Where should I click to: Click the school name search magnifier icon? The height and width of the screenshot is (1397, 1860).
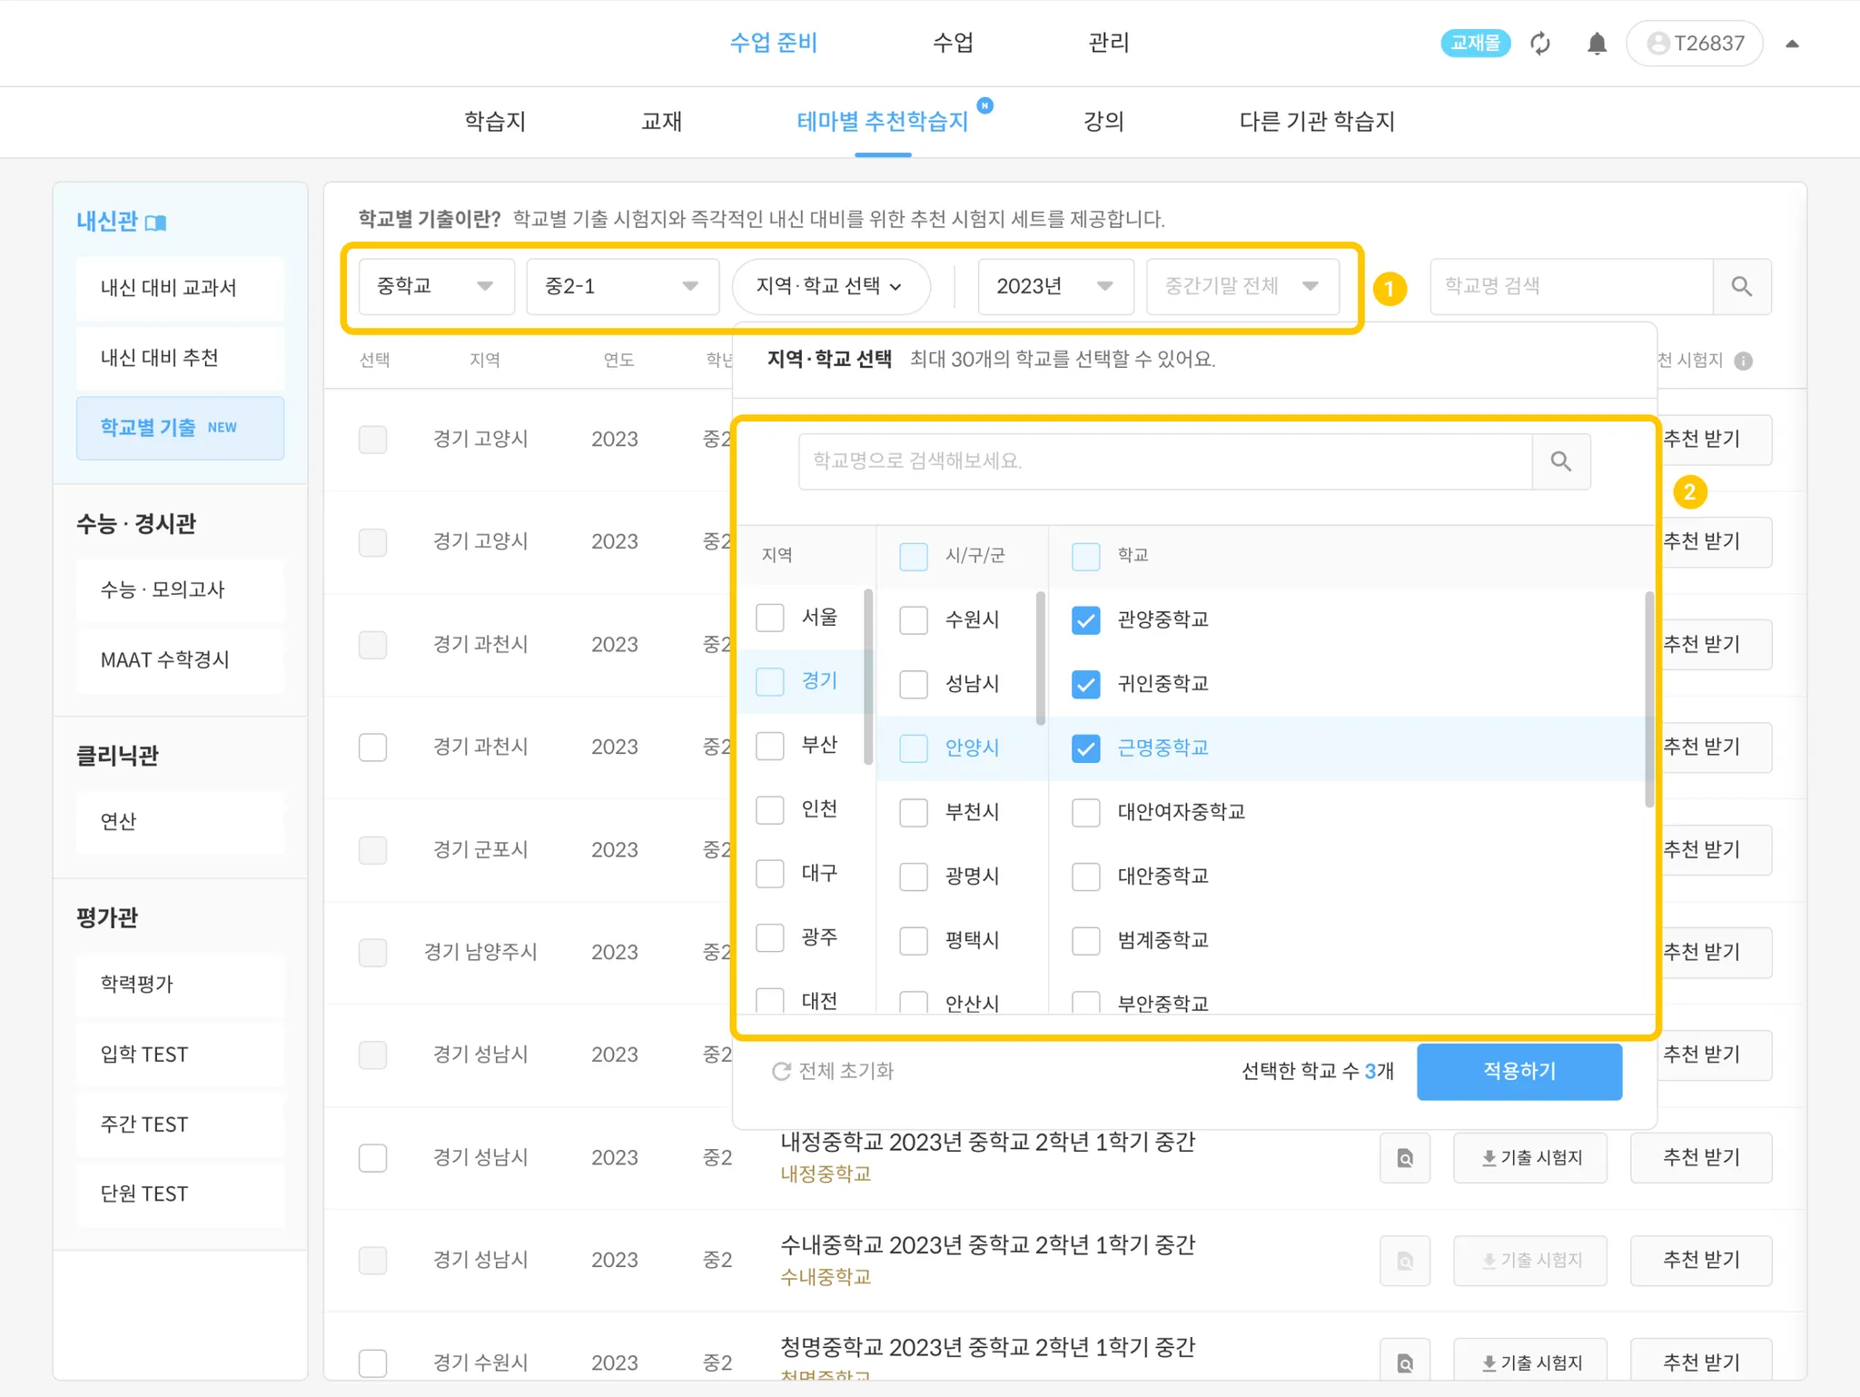[1741, 287]
